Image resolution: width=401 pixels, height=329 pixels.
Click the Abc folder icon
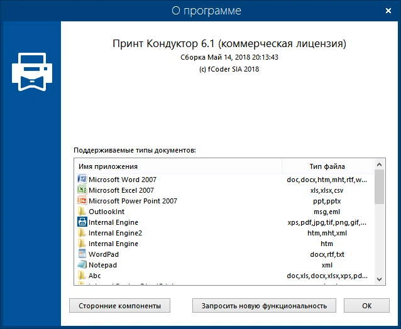pyautogui.click(x=82, y=276)
